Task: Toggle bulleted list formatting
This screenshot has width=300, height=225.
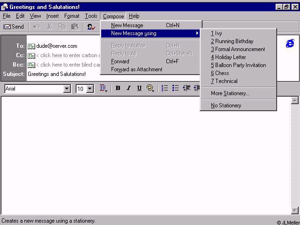Action: click(175, 88)
